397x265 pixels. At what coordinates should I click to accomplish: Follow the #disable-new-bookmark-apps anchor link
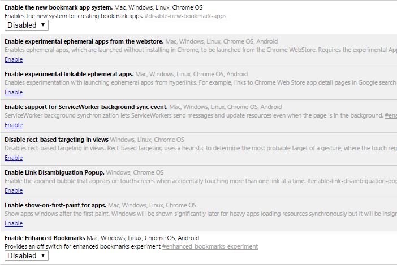pyautogui.click(x=185, y=16)
